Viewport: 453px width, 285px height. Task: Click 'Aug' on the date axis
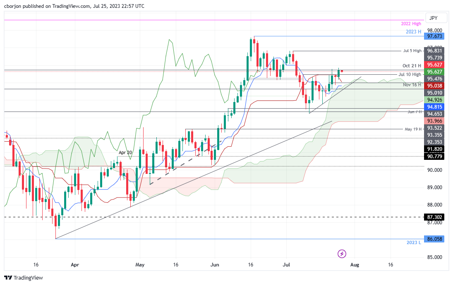354,264
